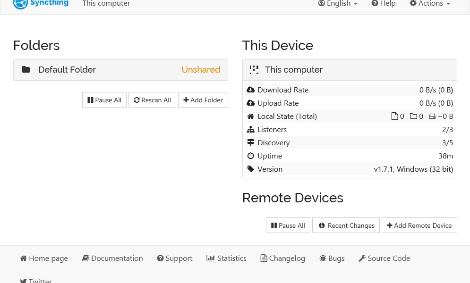Image resolution: width=470 pixels, height=283 pixels.
Task: Click the Version tag icon
Action: coord(251,169)
